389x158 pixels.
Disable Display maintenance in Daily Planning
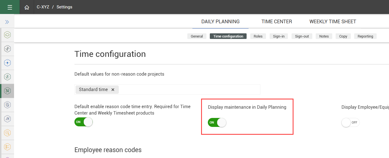pyautogui.click(x=217, y=122)
